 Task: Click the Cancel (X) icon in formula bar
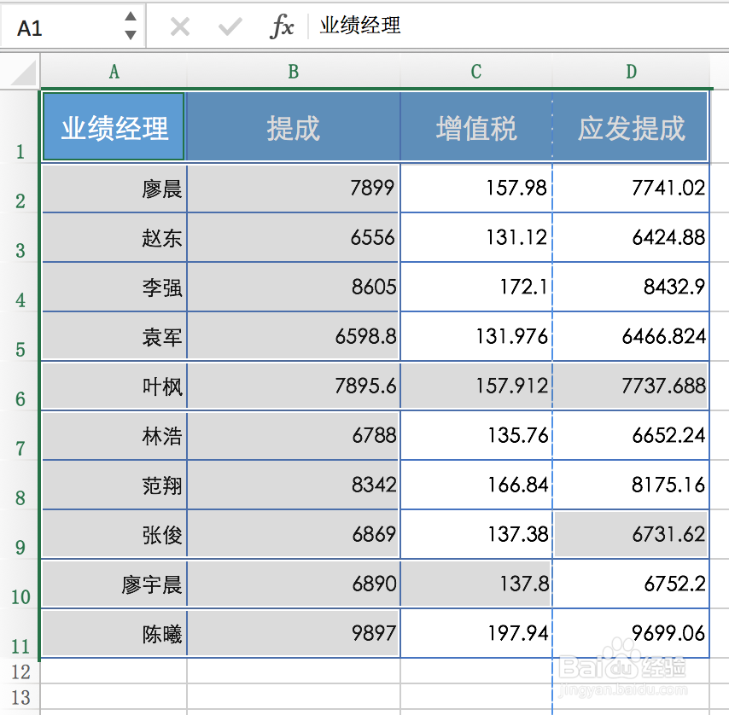pyautogui.click(x=179, y=26)
